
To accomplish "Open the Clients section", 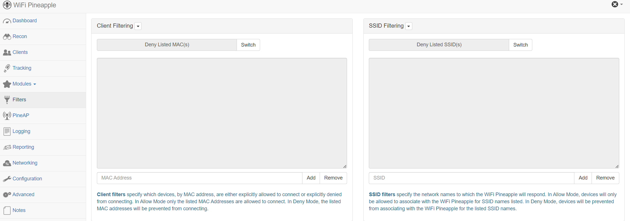I will [20, 52].
